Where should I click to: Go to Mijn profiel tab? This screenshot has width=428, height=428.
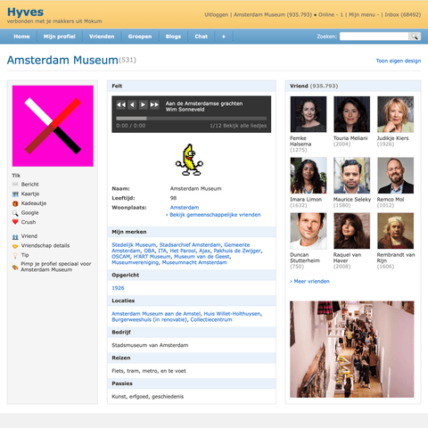click(x=60, y=37)
